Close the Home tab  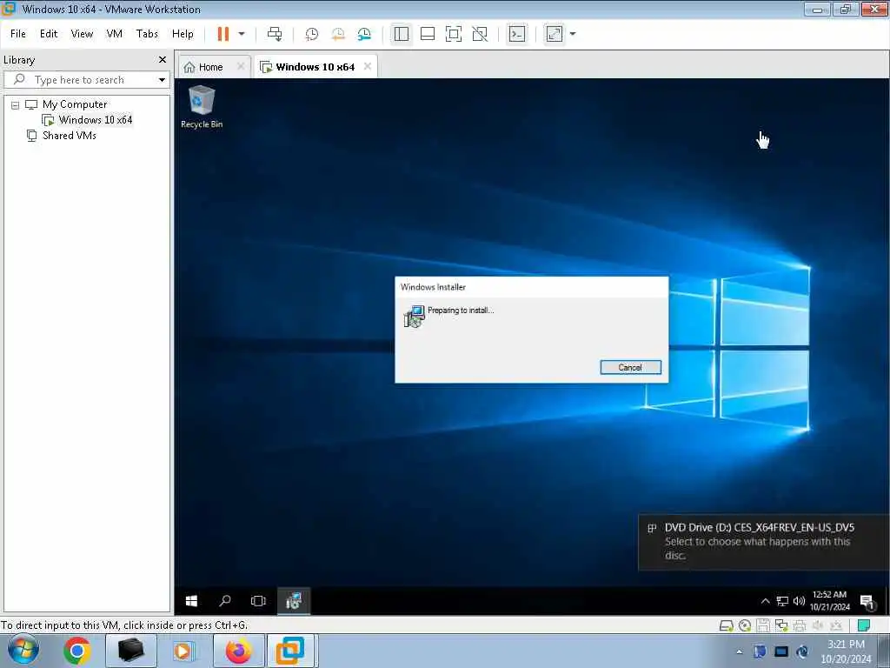tap(241, 66)
